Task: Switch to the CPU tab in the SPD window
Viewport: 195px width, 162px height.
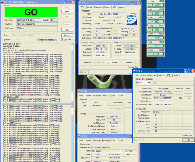Action: 136,75
